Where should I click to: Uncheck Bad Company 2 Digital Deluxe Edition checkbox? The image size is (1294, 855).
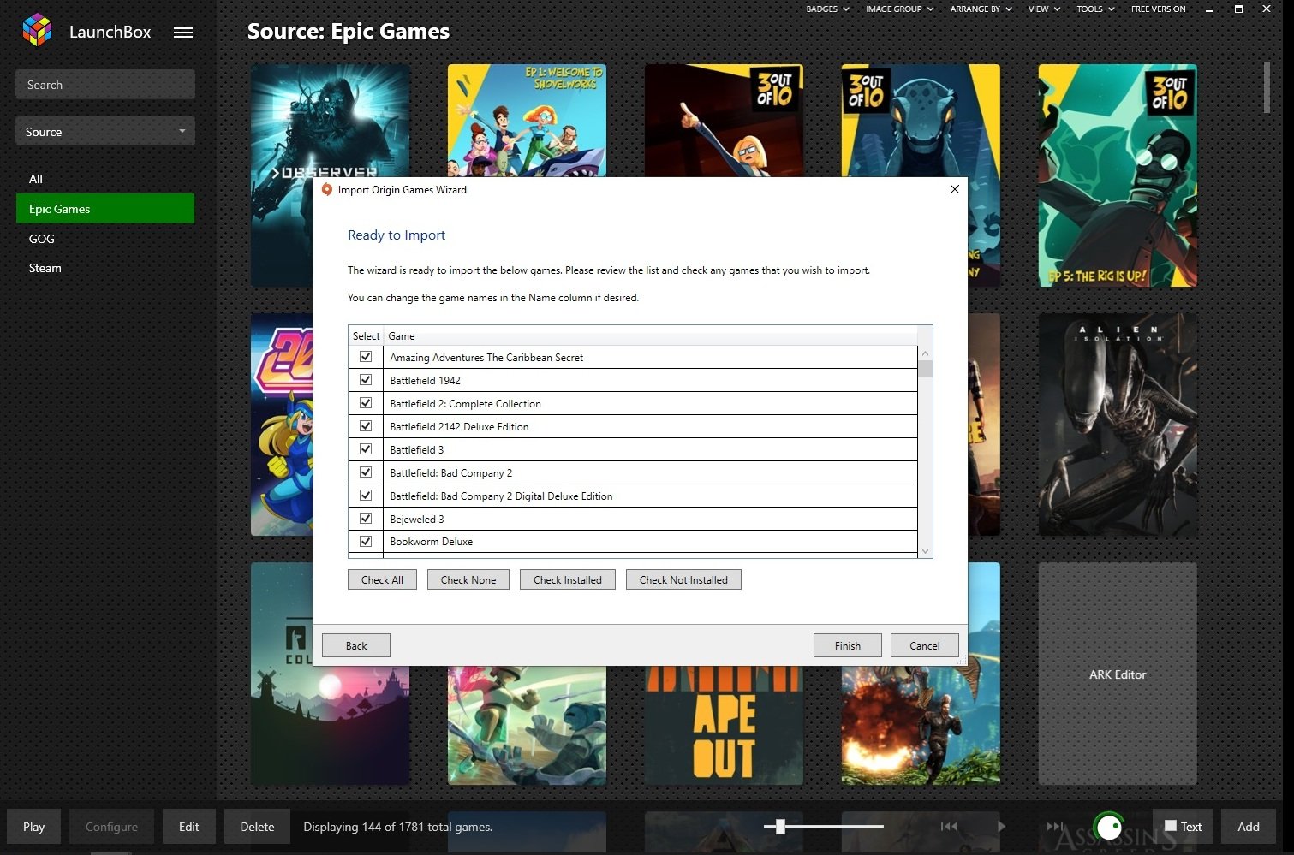[366, 496]
